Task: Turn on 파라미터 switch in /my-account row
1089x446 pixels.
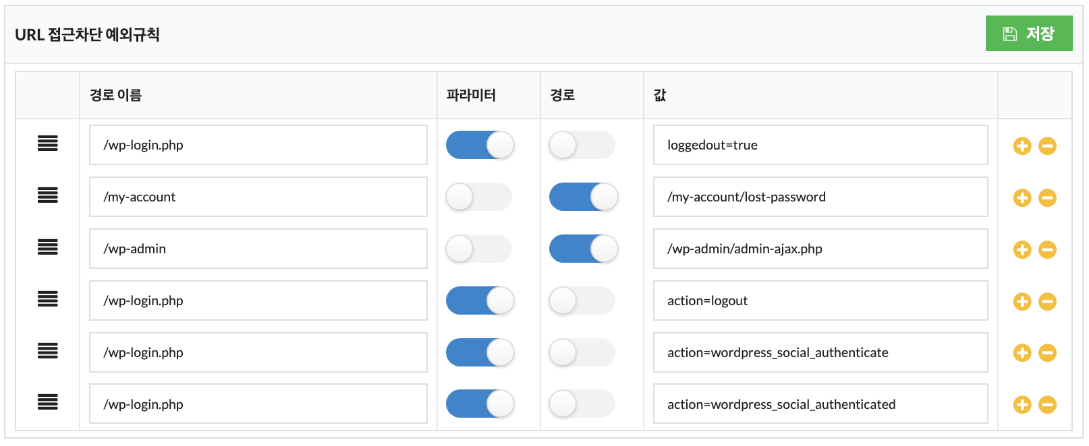Action: click(479, 197)
